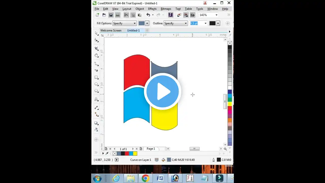Go to the next page arrow
Screen dimensions: 325x183
(133, 149)
